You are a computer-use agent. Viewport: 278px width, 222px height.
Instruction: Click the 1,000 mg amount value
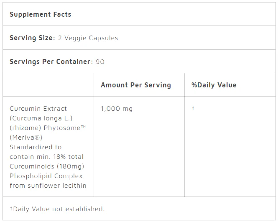[116, 108]
